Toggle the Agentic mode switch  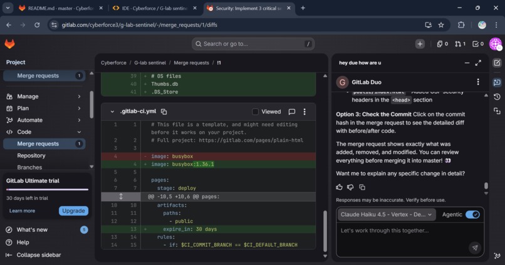click(472, 214)
